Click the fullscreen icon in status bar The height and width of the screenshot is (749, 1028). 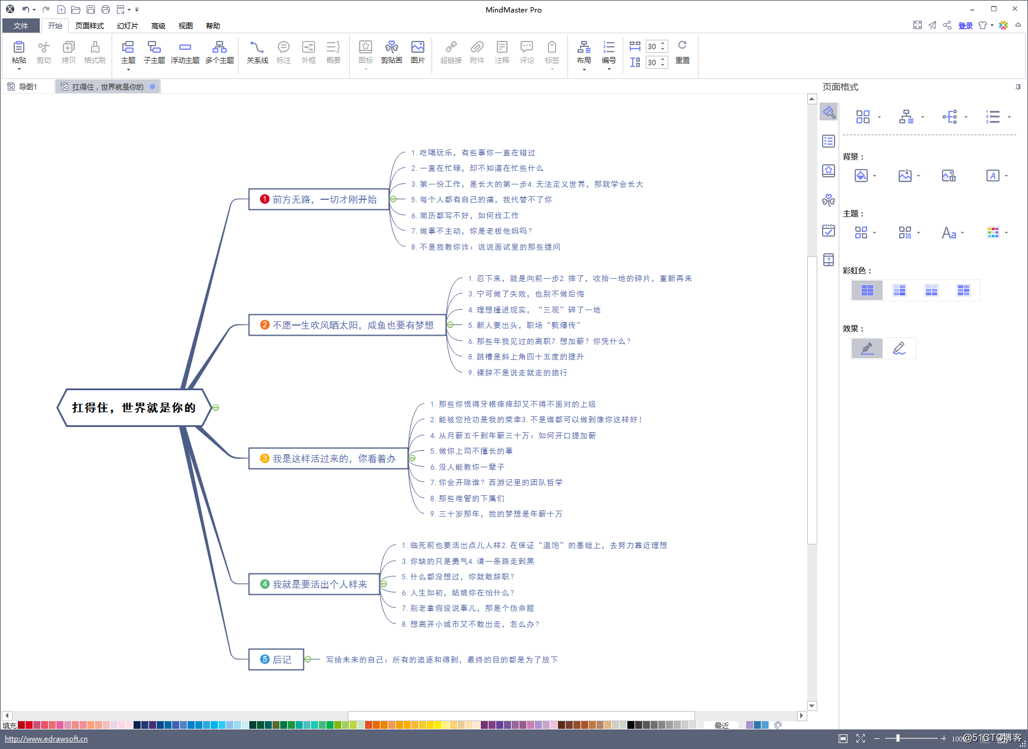point(861,738)
